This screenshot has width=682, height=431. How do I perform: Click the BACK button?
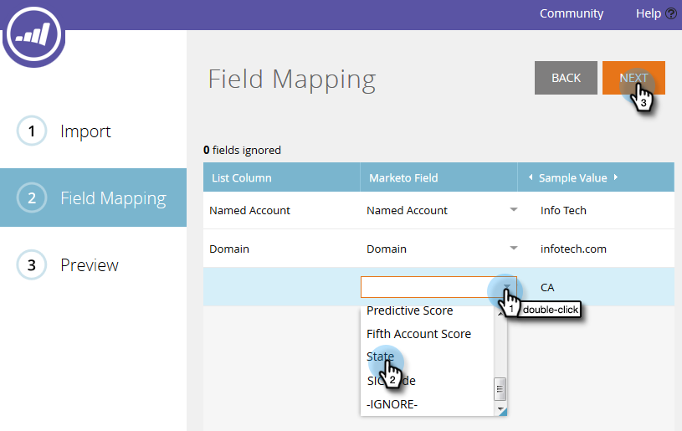point(566,78)
